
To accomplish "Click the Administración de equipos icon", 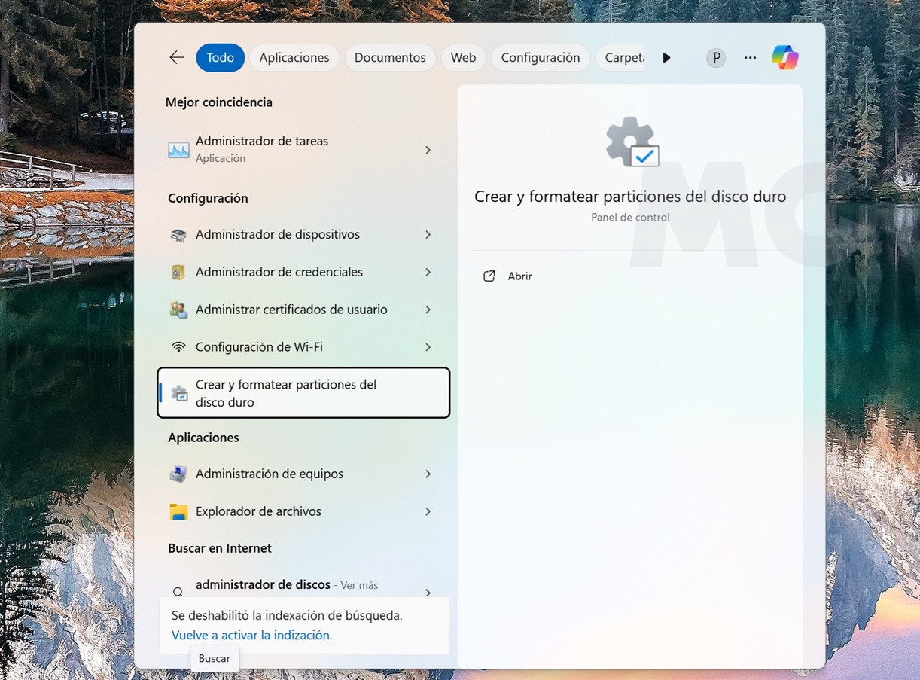I will (x=178, y=474).
